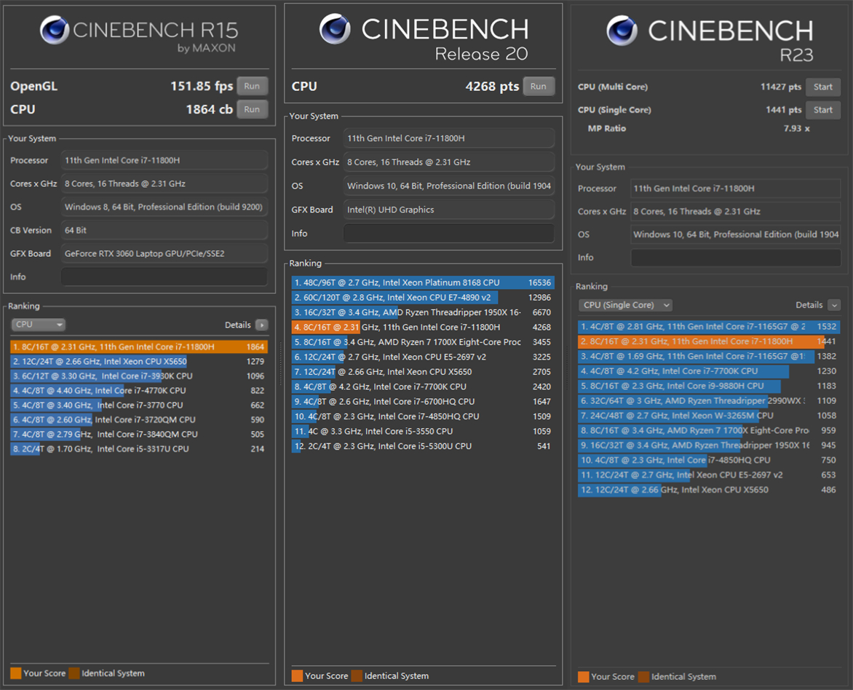Click the Info field in R15 system panel
853x690 pixels.
164,277
